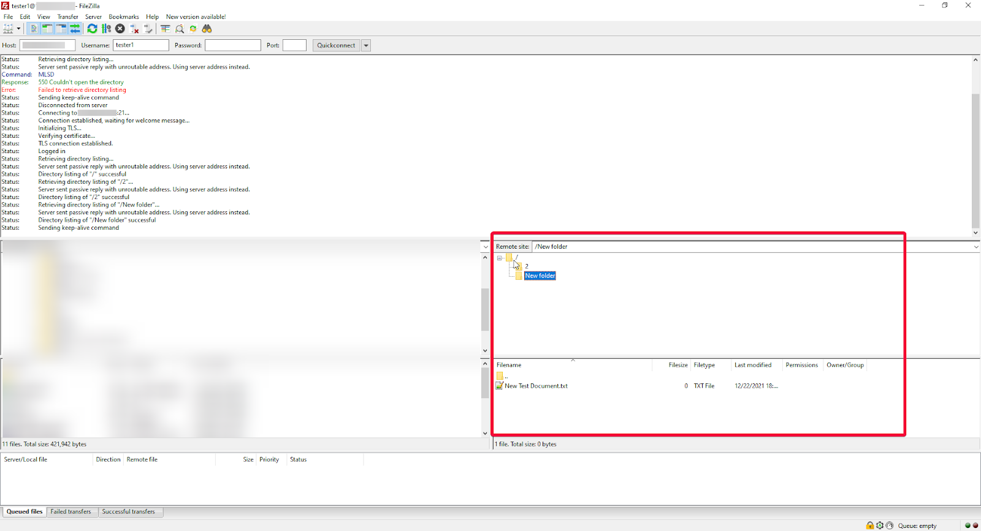Toggle the local directory tree display

click(47, 29)
